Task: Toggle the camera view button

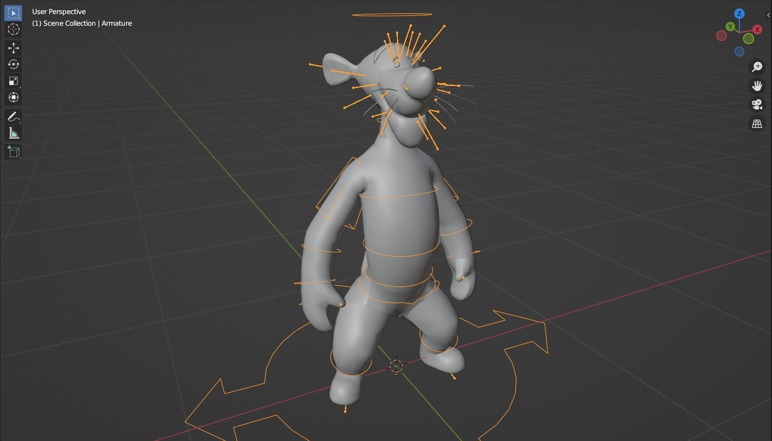Action: coord(757,105)
